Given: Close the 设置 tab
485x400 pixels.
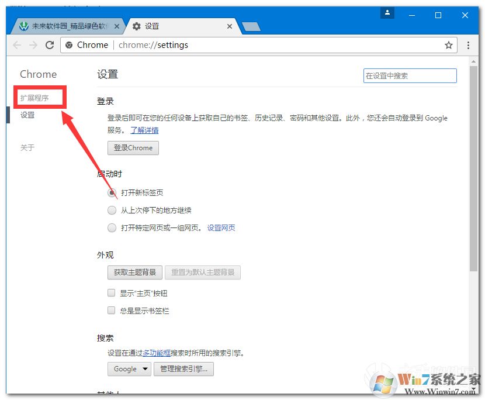Looking at the screenshot, I should [x=230, y=26].
